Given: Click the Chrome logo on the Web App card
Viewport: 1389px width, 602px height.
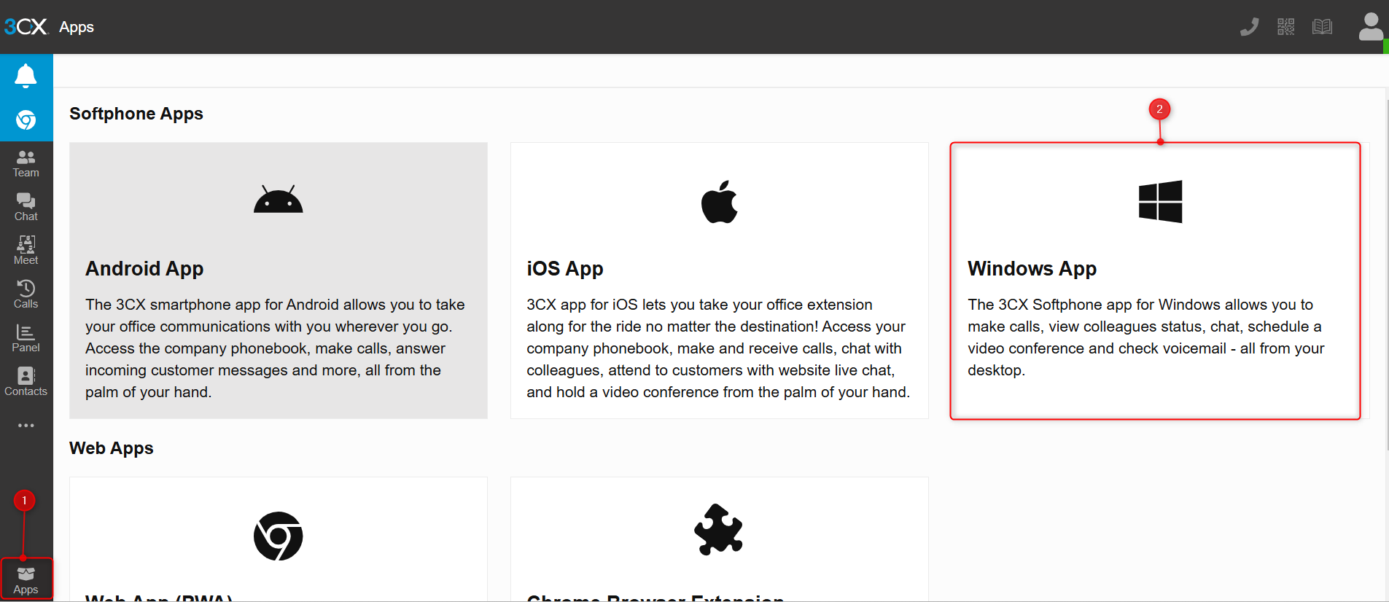Looking at the screenshot, I should (x=278, y=536).
